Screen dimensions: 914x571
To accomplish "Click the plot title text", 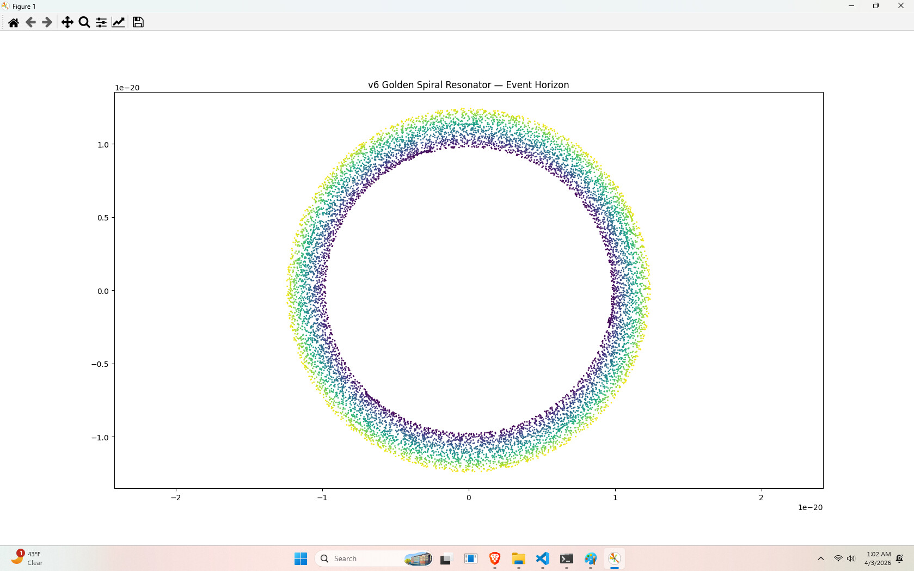I will 468,85.
